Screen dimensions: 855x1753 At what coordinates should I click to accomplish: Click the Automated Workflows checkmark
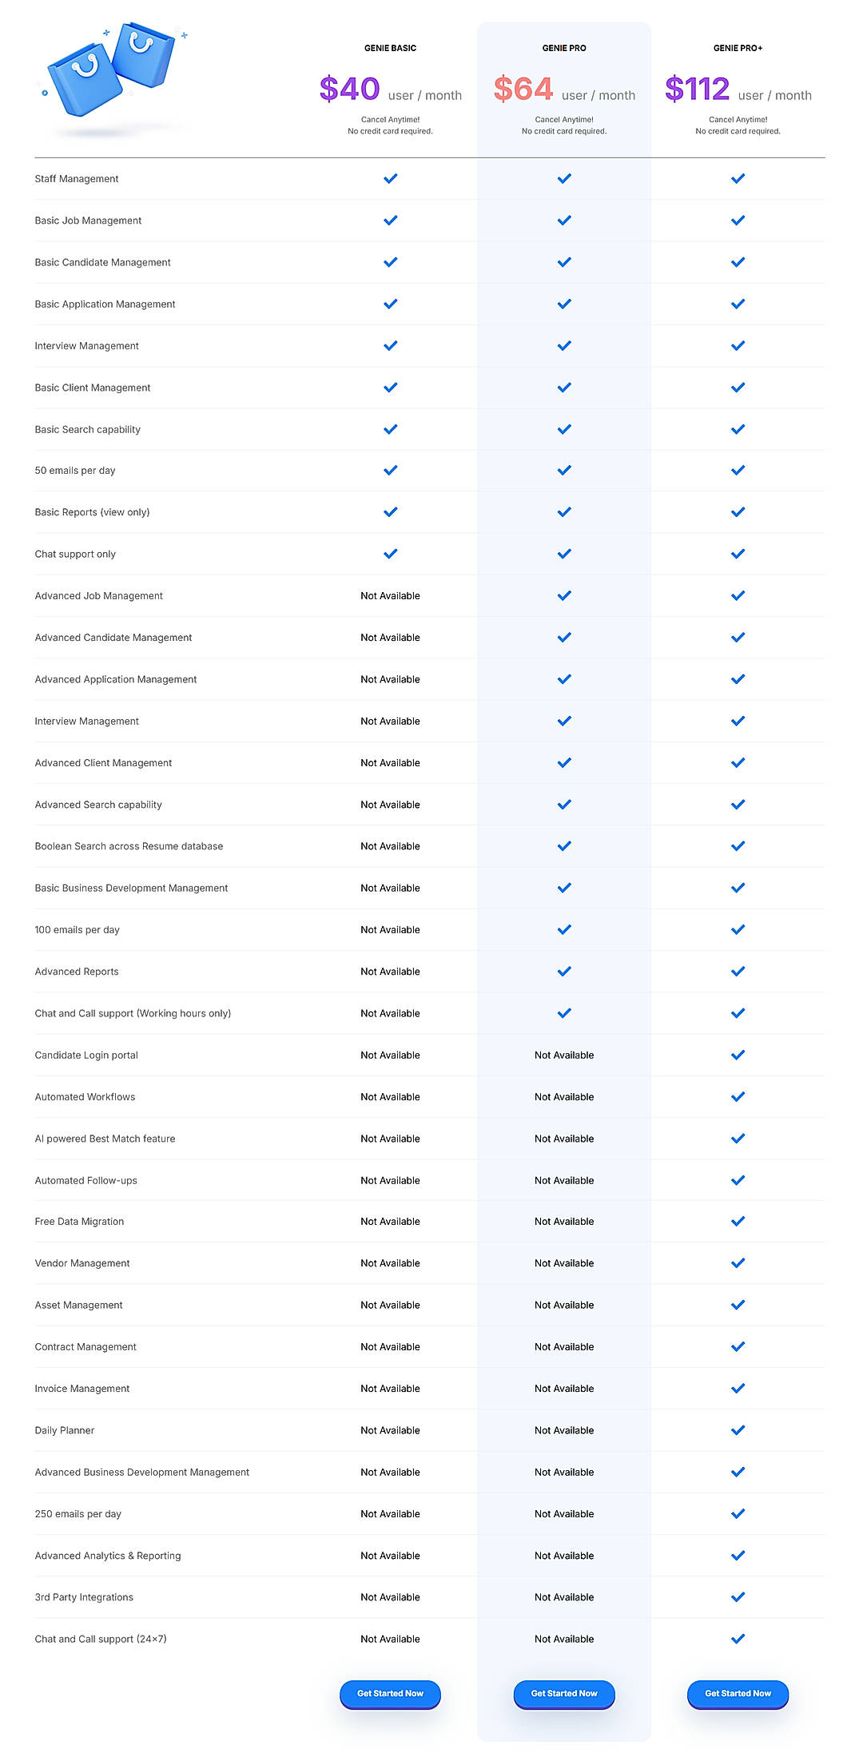coord(738,1096)
